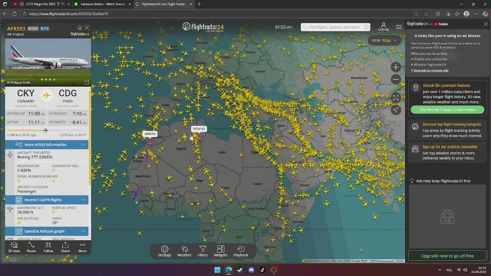The width and height of the screenshot is (491, 276).
Task: Close the Flightradar24 YouTube side panel
Action: point(486,24)
